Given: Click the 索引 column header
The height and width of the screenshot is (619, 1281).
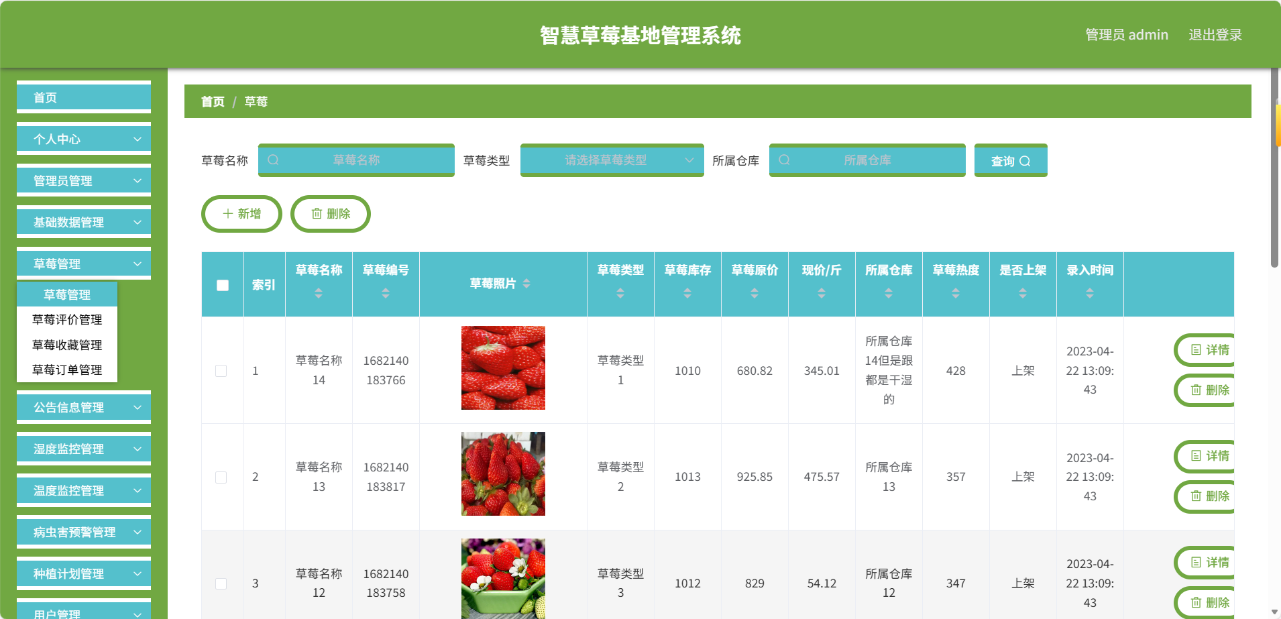Looking at the screenshot, I should (264, 285).
